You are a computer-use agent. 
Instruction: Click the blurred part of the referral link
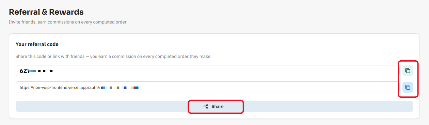123,88
